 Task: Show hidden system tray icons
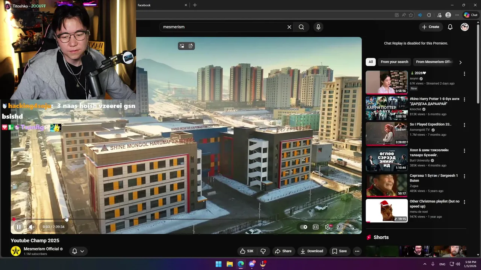425,264
